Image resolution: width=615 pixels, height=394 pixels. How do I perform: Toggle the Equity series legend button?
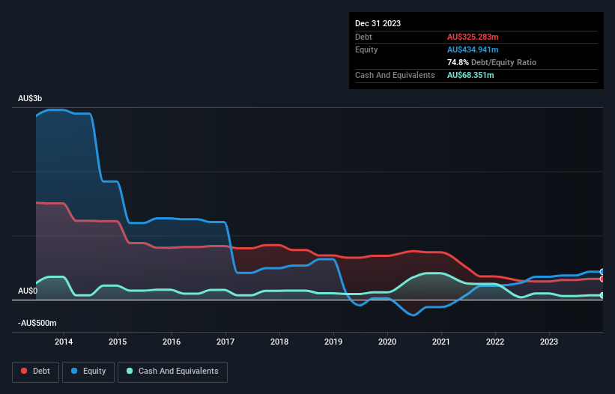[x=88, y=372]
